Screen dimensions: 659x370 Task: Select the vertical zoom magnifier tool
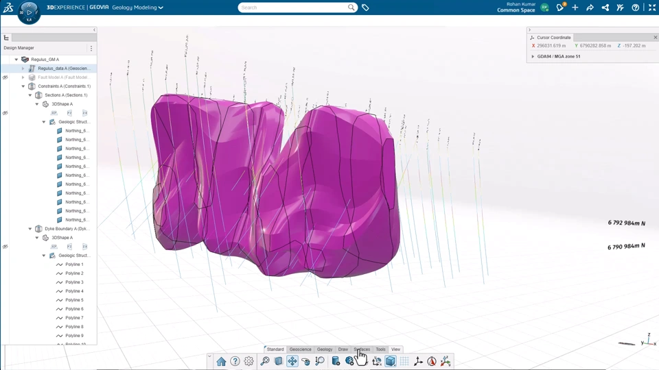coord(320,361)
